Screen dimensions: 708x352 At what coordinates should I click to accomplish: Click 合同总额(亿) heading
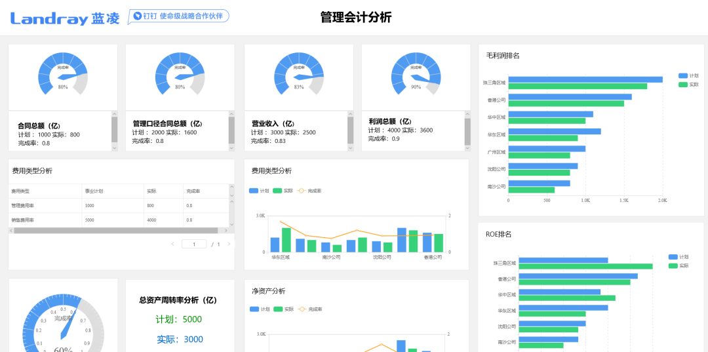point(39,126)
